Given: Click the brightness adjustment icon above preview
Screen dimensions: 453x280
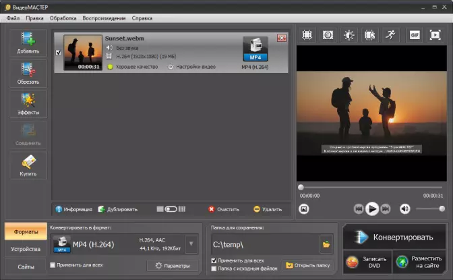Looking at the screenshot, I should (x=349, y=34).
